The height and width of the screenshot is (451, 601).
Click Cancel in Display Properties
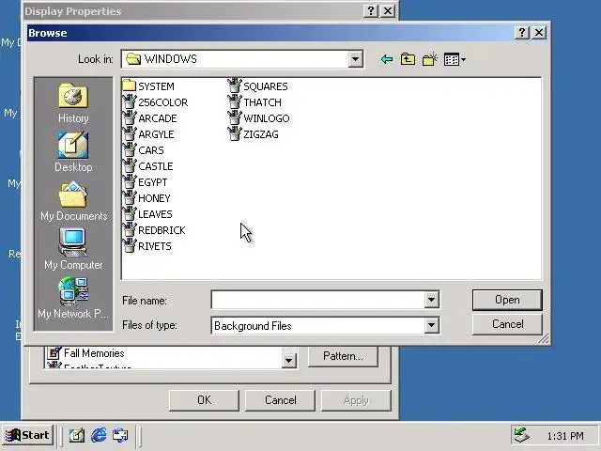pos(280,400)
